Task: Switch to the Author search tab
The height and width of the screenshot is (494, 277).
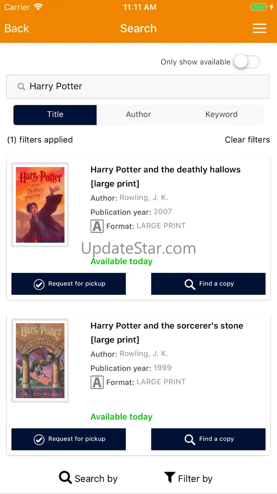Action: (138, 115)
